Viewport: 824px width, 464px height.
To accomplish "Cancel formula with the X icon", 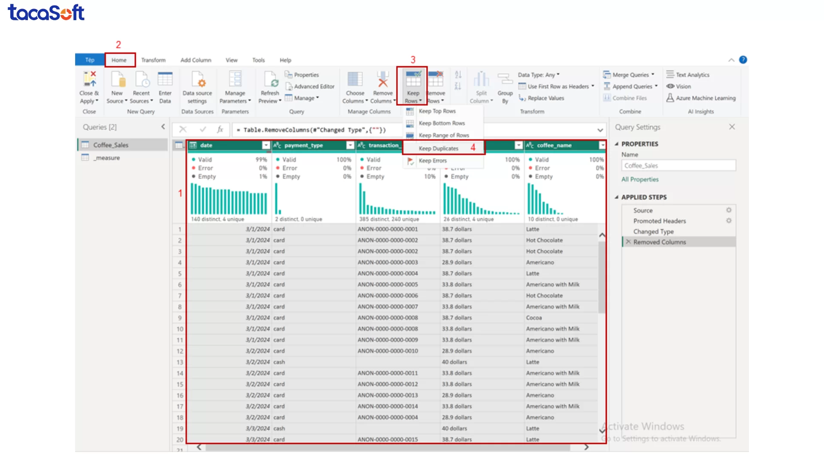I will coord(183,129).
